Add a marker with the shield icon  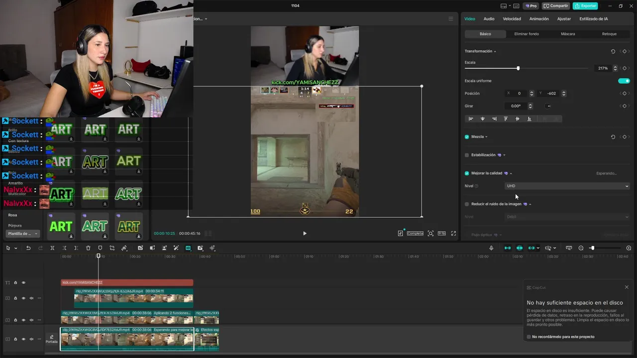[x=100, y=248]
